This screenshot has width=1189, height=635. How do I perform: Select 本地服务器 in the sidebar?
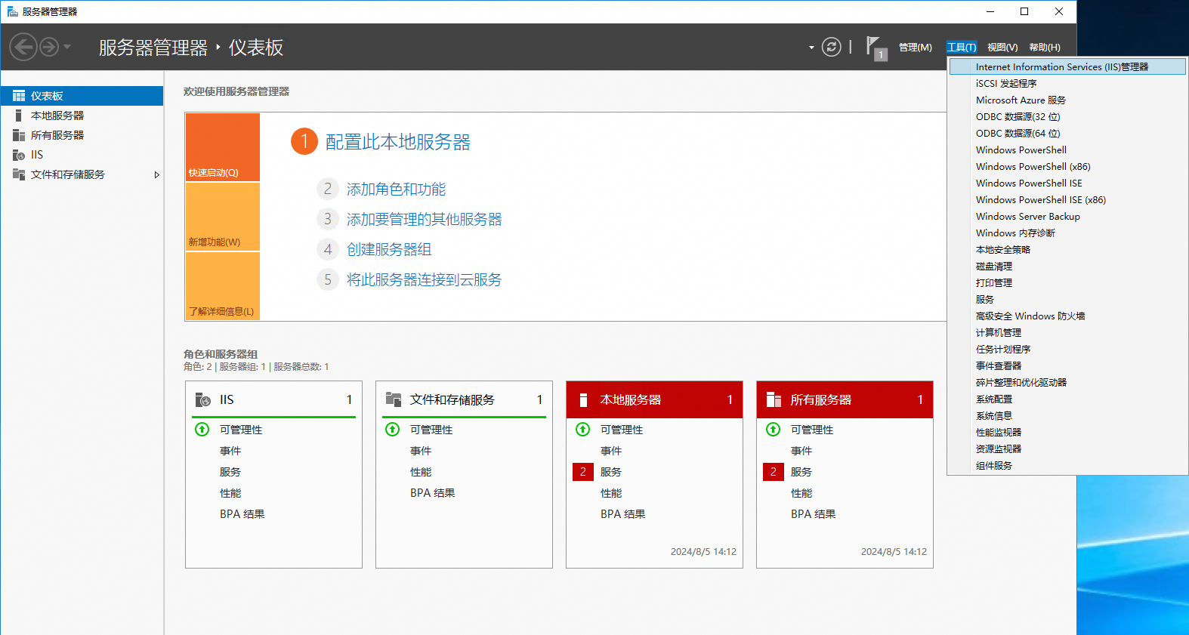click(x=82, y=116)
